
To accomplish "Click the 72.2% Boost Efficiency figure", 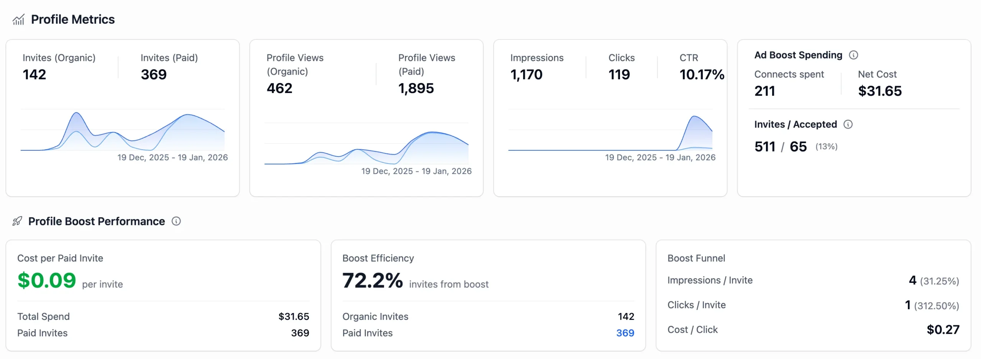I will point(372,280).
